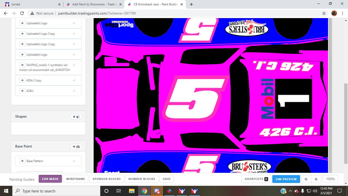Open the Chrome profile avatar icon
Image resolution: width=348 pixels, height=196 pixels.
(x=334, y=13)
